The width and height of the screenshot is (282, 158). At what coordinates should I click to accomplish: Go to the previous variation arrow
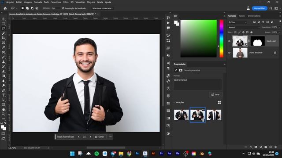[x=79, y=136]
